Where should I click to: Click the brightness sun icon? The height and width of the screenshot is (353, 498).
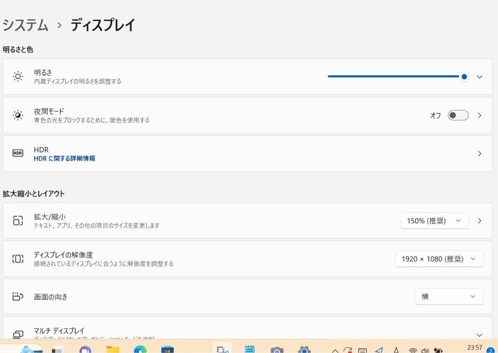(x=18, y=76)
